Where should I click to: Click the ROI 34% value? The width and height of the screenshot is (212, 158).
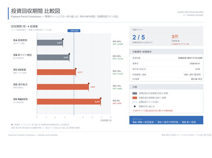[117, 41]
